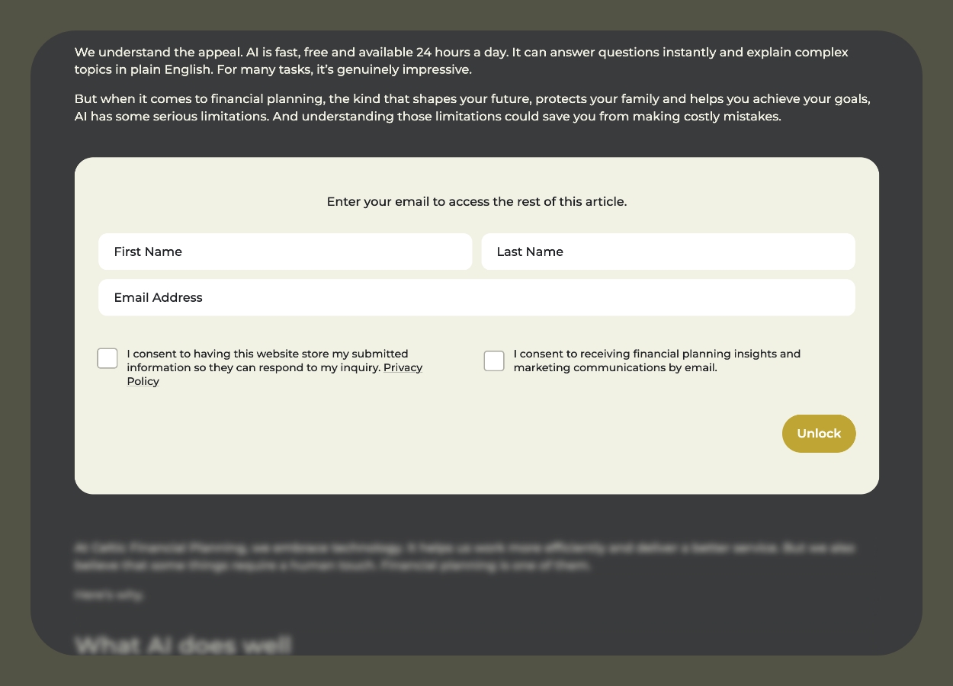This screenshot has width=953, height=686.
Task: Open the Privacy Policy link
Action: click(x=274, y=374)
